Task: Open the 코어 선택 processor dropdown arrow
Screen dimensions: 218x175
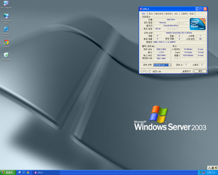Action: tap(170, 65)
